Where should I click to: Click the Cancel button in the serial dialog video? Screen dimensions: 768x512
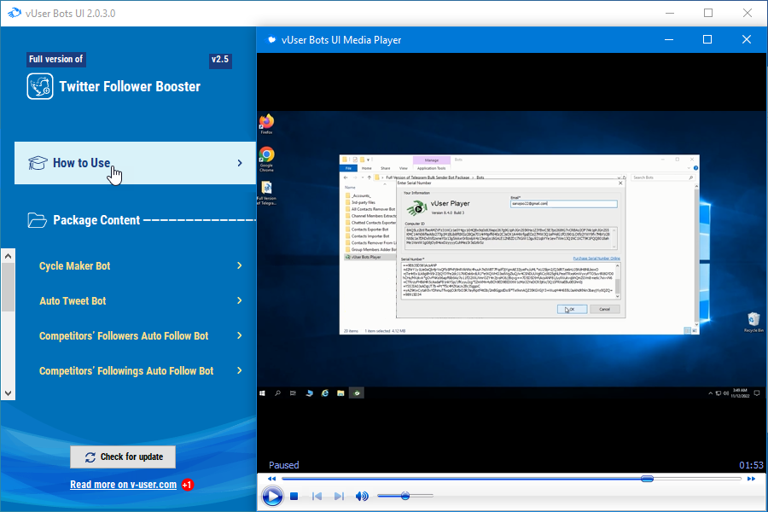[x=605, y=309]
